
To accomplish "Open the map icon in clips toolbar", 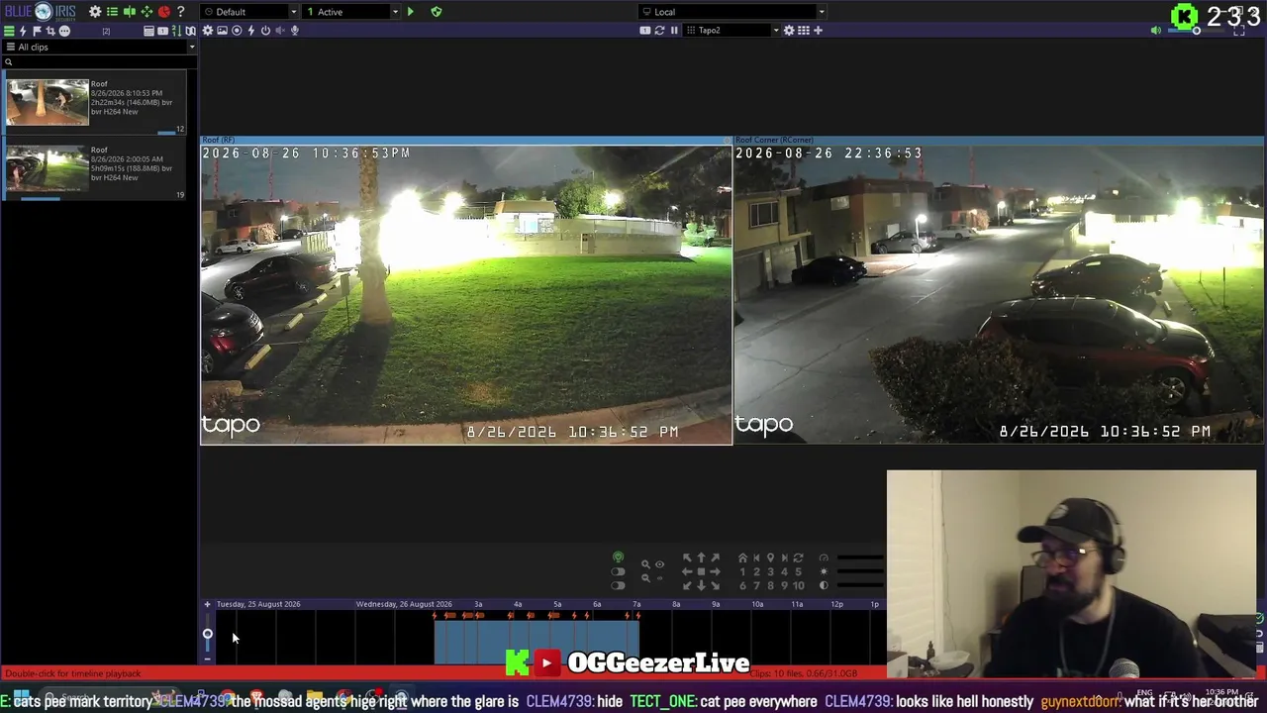I will pos(190,31).
